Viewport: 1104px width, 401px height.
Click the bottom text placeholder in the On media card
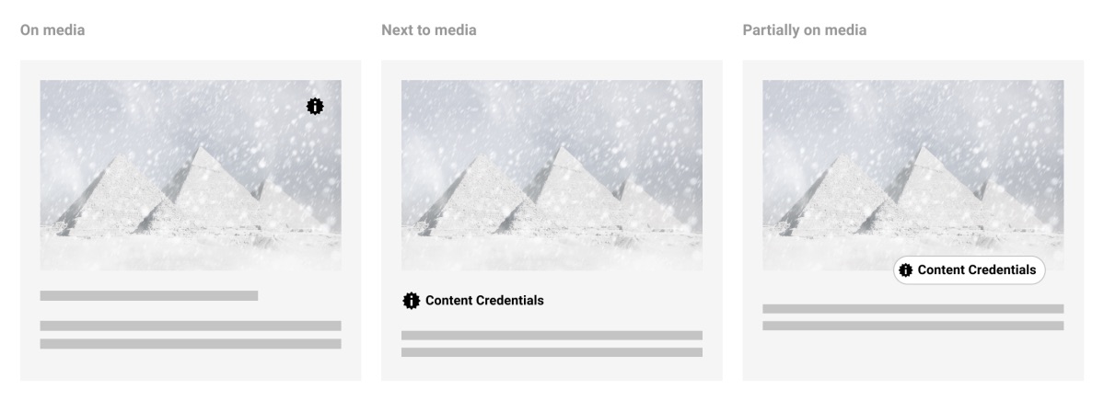pos(190,344)
